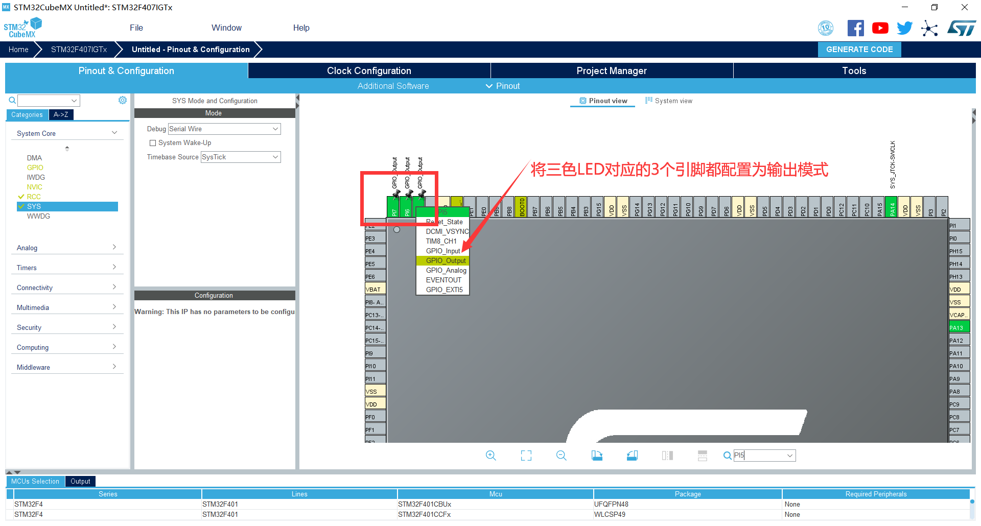
Task: Select GPIO_Output in the pin context menu
Action: tap(446, 260)
